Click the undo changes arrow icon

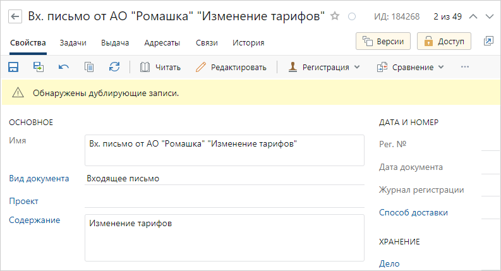click(x=64, y=67)
